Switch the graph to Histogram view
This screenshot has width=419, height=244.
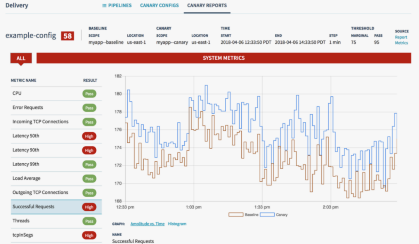tap(177, 224)
